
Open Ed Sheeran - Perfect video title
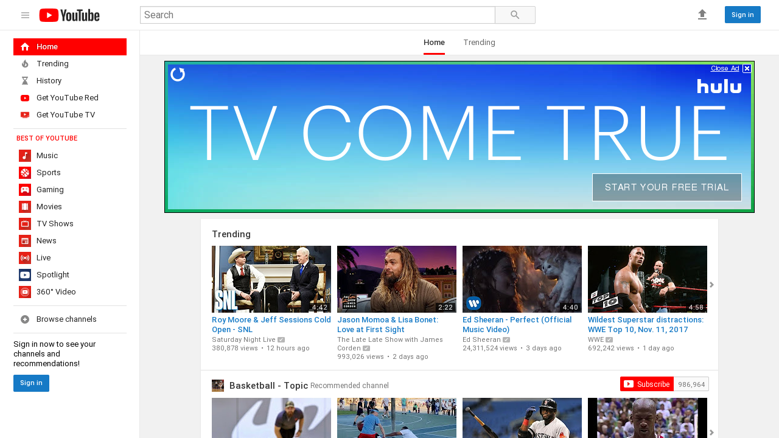point(517,324)
